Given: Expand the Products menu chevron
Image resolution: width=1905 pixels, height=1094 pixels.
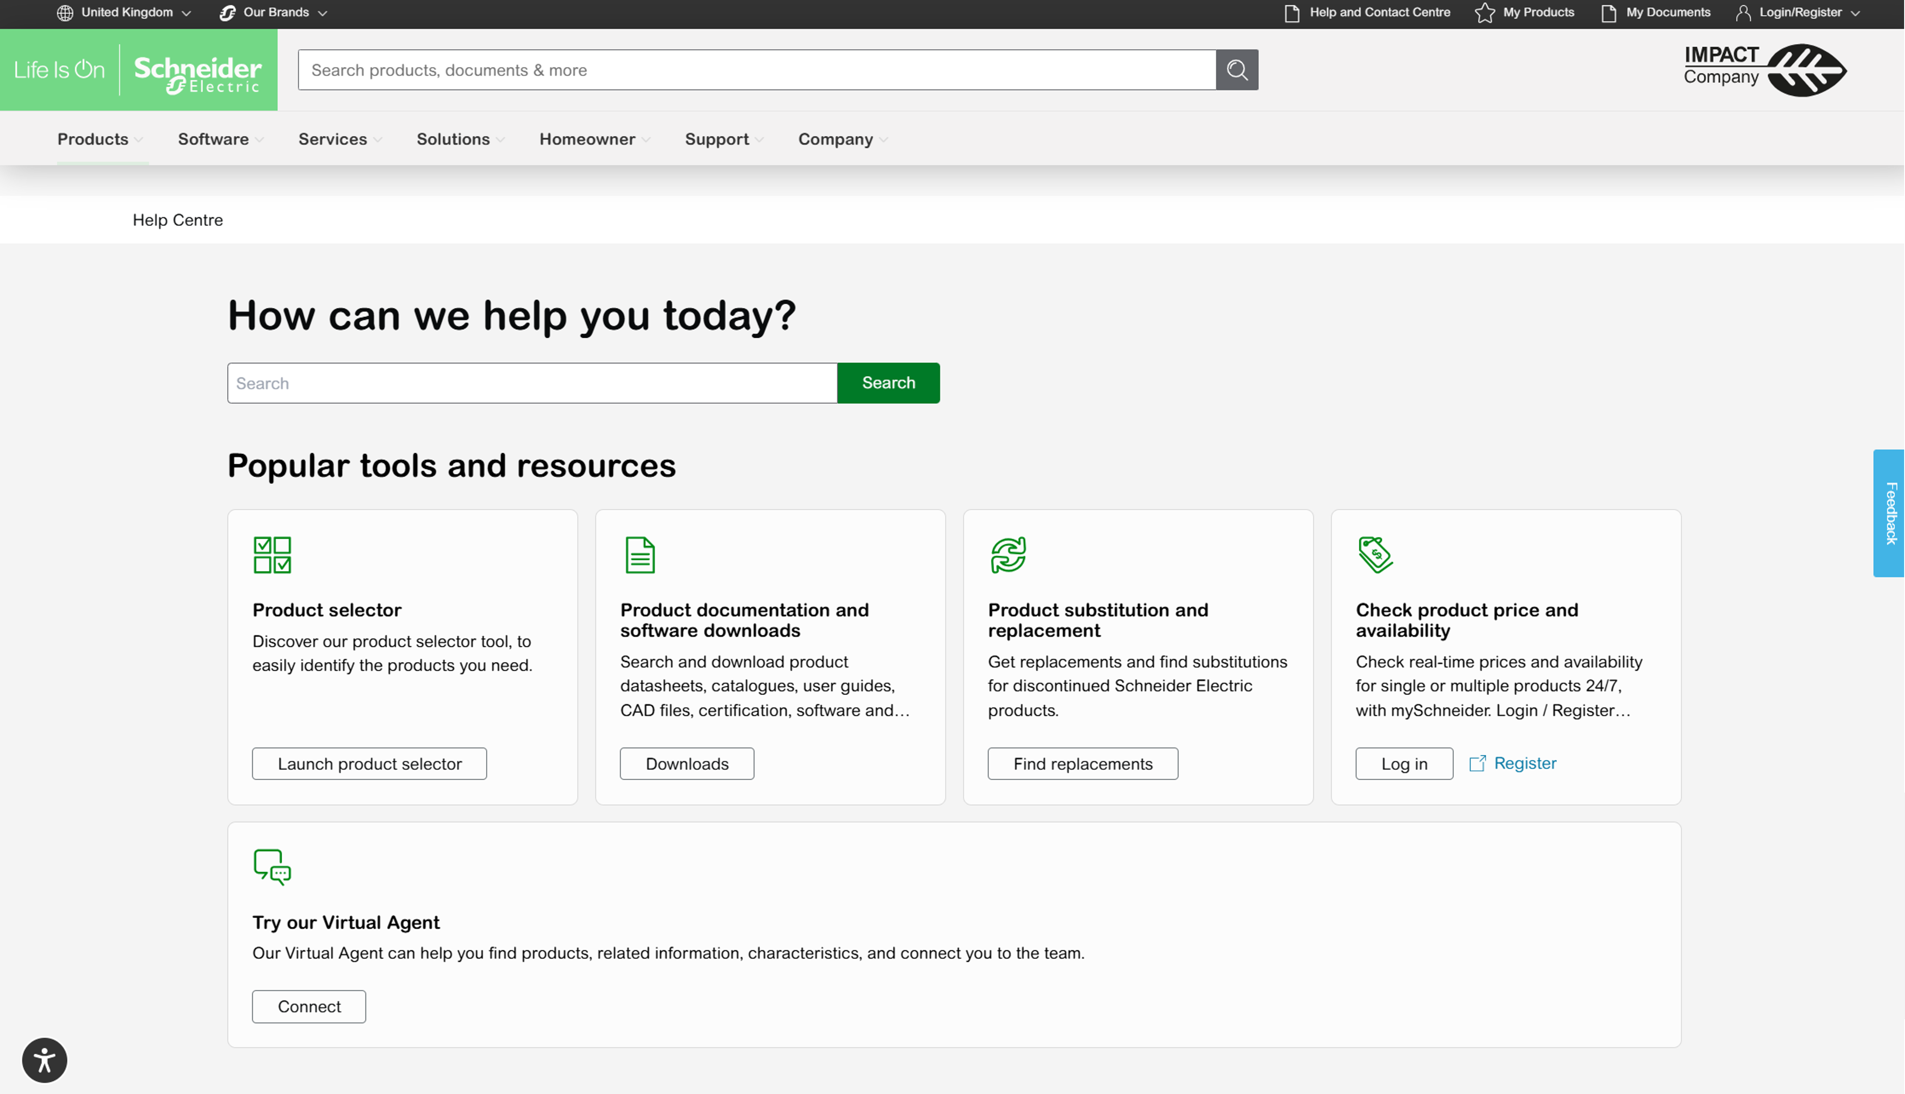Looking at the screenshot, I should [138, 140].
